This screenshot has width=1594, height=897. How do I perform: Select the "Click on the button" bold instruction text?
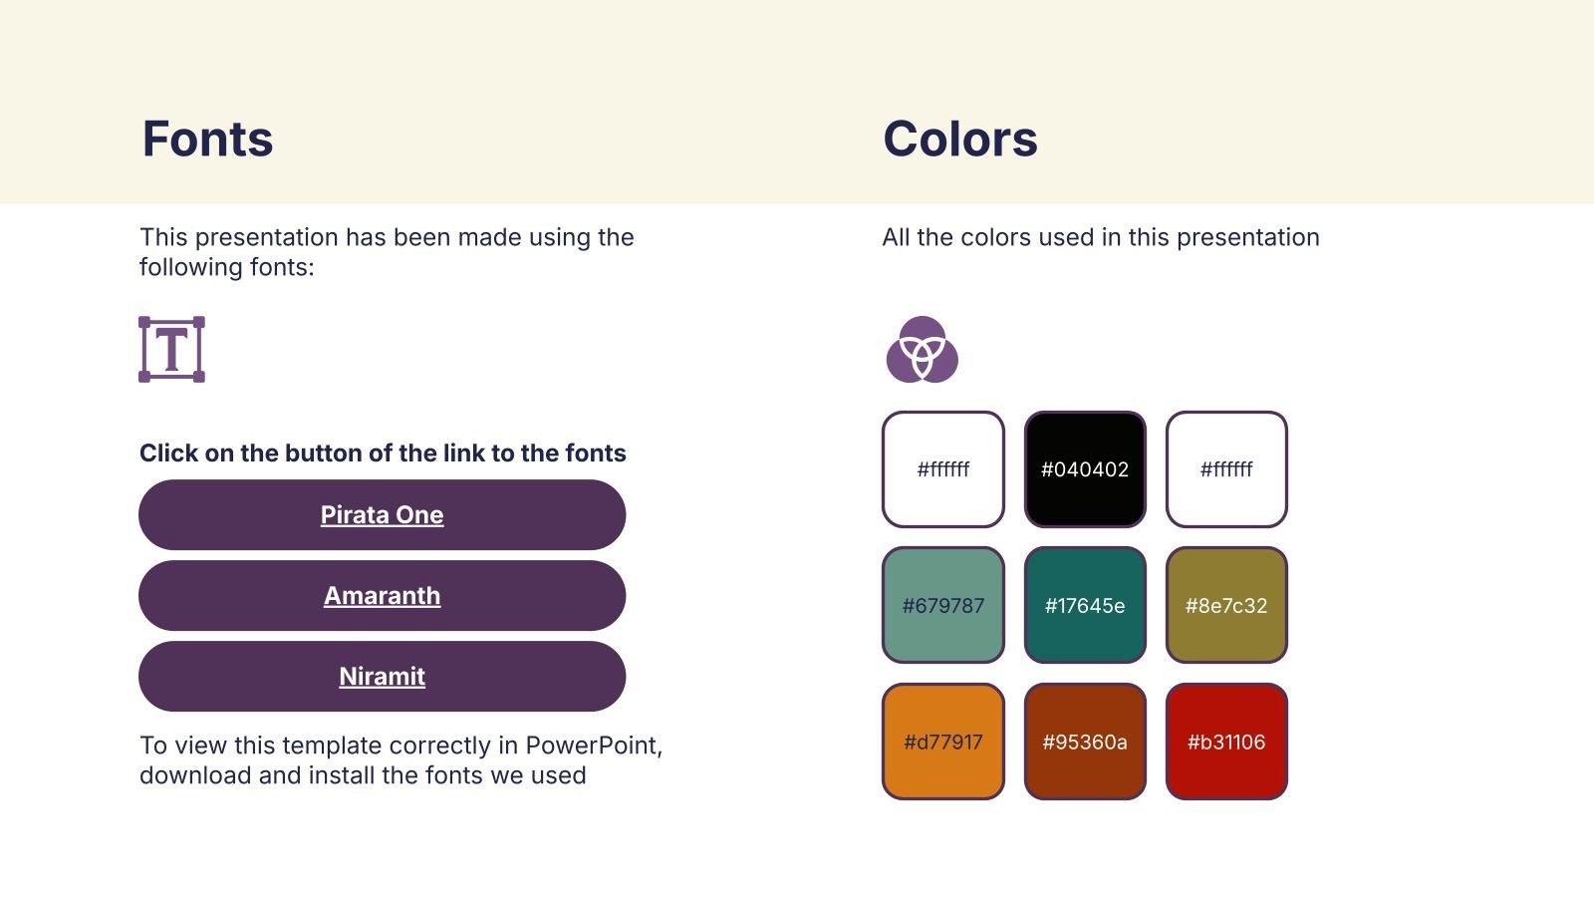click(x=383, y=453)
